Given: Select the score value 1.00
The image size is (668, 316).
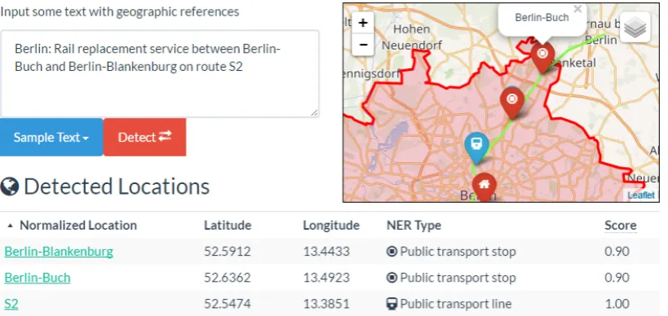Looking at the screenshot, I should pyautogui.click(x=617, y=304).
